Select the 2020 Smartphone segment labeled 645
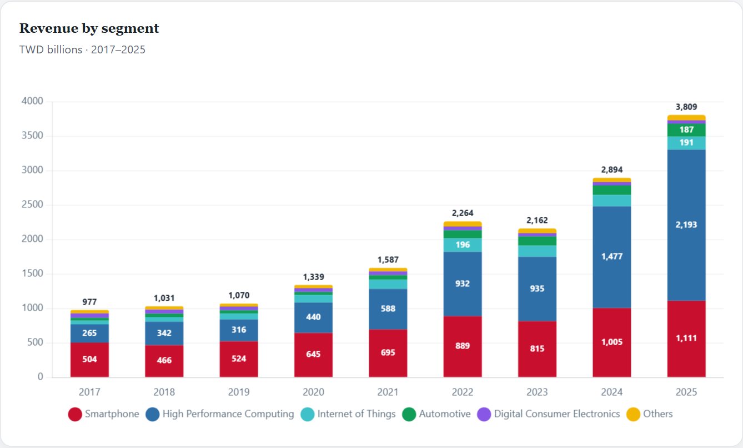 pyautogui.click(x=313, y=355)
